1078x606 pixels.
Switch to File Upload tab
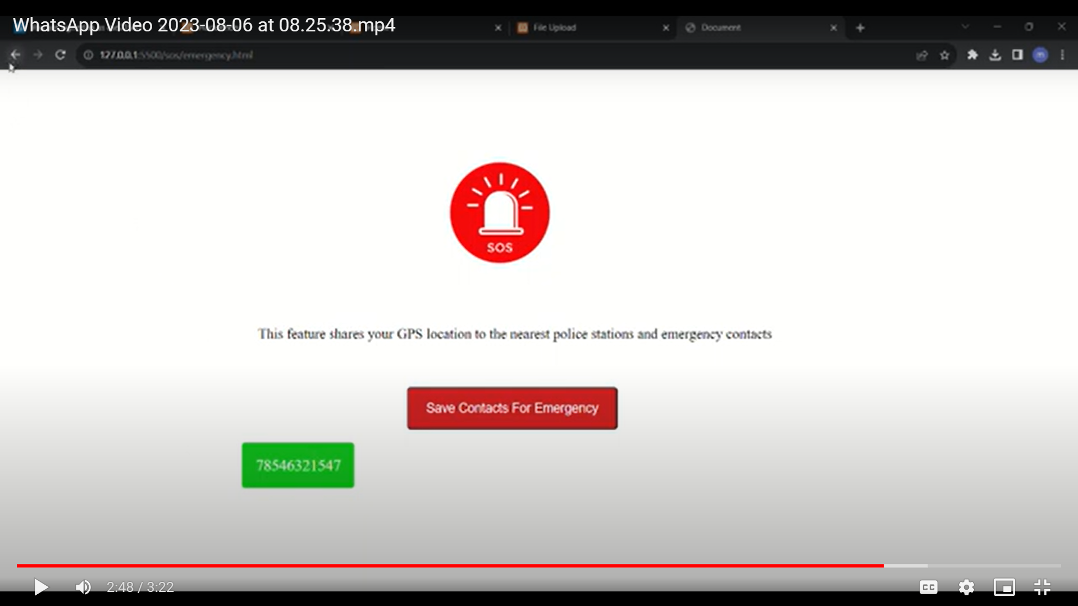[584, 27]
